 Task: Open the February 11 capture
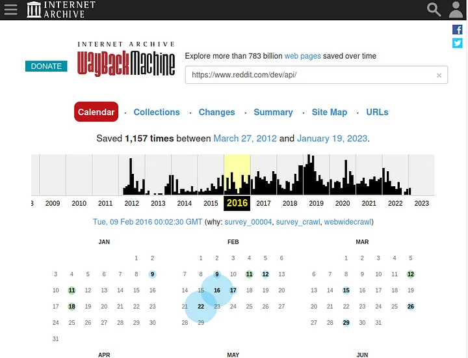pyautogui.click(x=249, y=274)
